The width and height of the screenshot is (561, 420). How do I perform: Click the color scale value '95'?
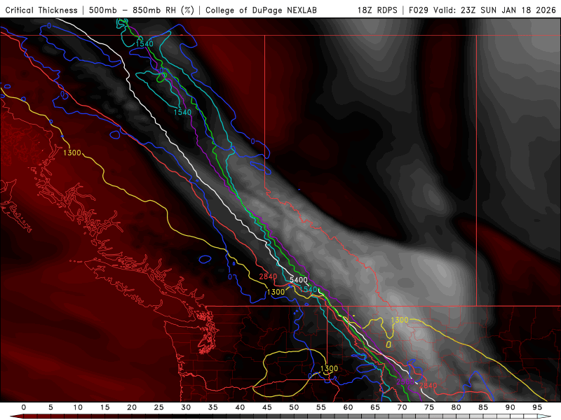tap(537, 407)
